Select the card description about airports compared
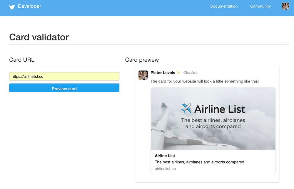This screenshot has width=294, height=189. pos(199,162)
